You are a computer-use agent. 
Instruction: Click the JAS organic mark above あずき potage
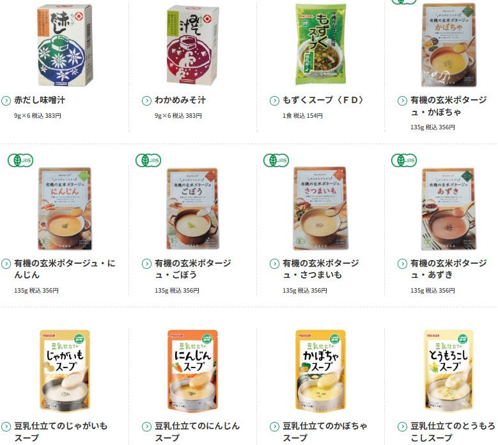point(404,160)
